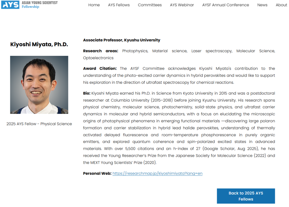This screenshot has width=289, height=207.
Task: Go to the Home page
Action: [x=94, y=5]
